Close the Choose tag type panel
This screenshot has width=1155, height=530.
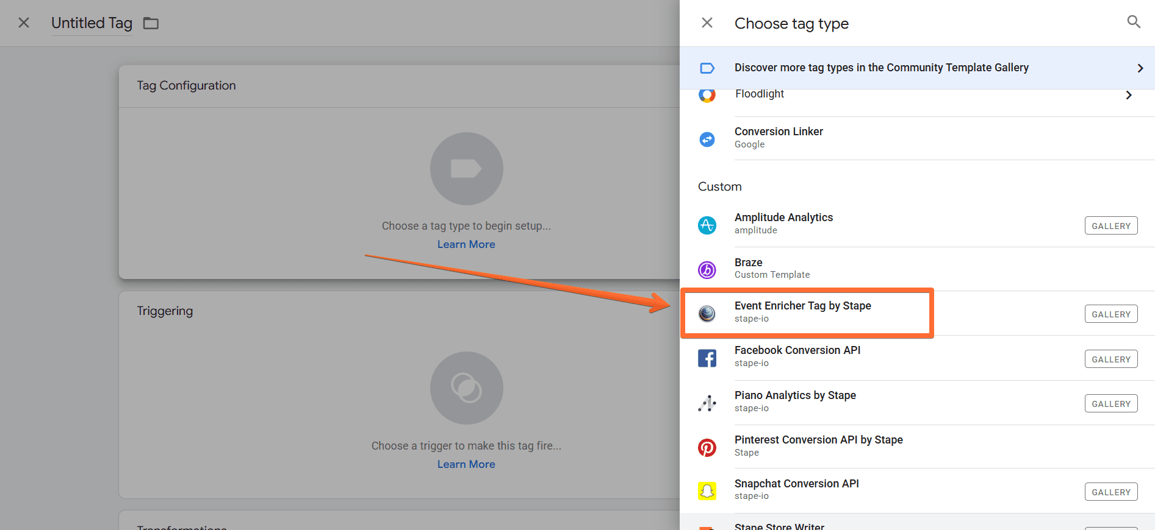pos(707,23)
